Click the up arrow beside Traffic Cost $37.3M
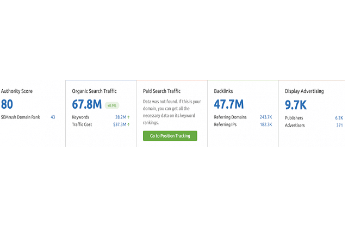Viewport: 348px width, 250px height. click(128, 125)
